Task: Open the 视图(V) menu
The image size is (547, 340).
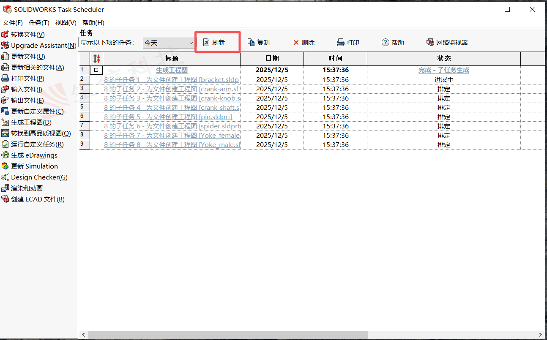Action: (66, 23)
